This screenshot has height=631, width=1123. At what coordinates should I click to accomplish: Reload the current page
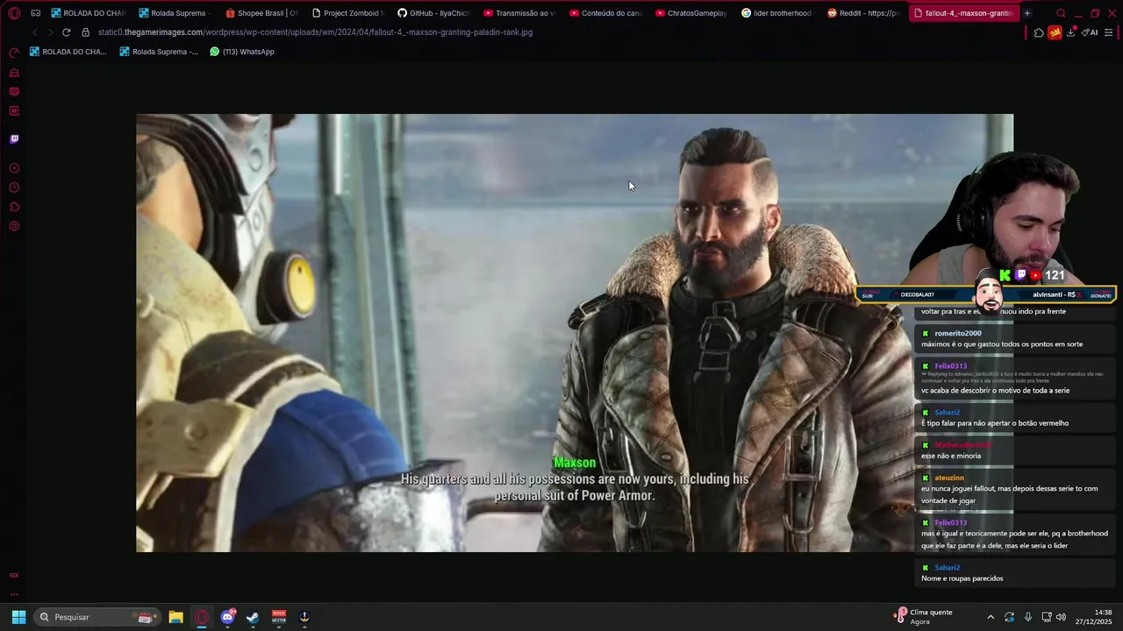click(x=66, y=32)
